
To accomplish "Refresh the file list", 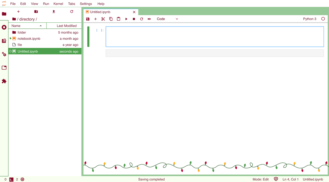I will tap(72, 12).
